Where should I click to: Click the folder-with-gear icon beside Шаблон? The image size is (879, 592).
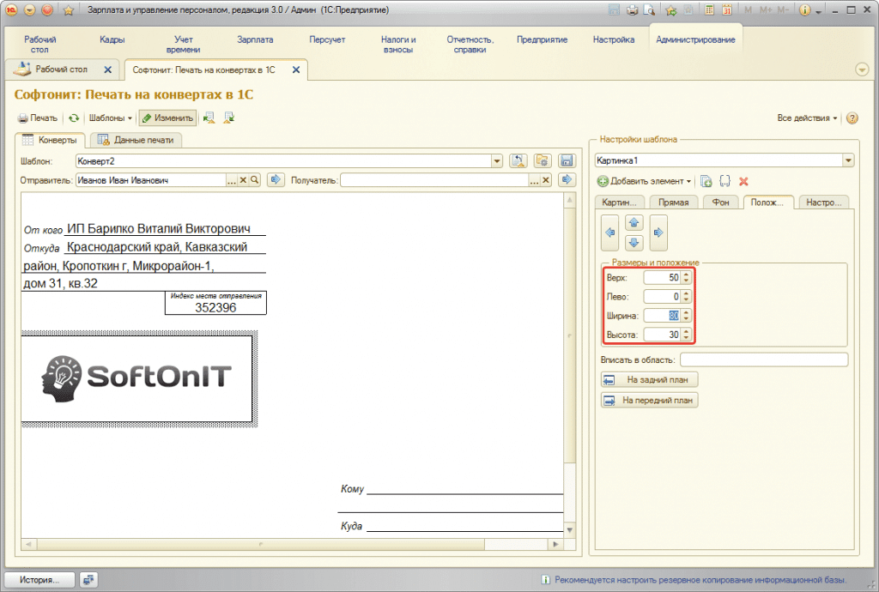[x=543, y=161]
